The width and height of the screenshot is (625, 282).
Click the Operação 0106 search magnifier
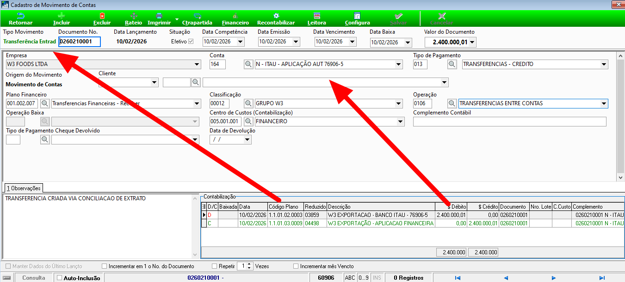(x=452, y=103)
